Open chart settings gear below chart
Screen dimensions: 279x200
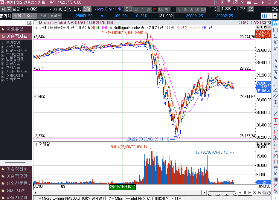(269, 193)
